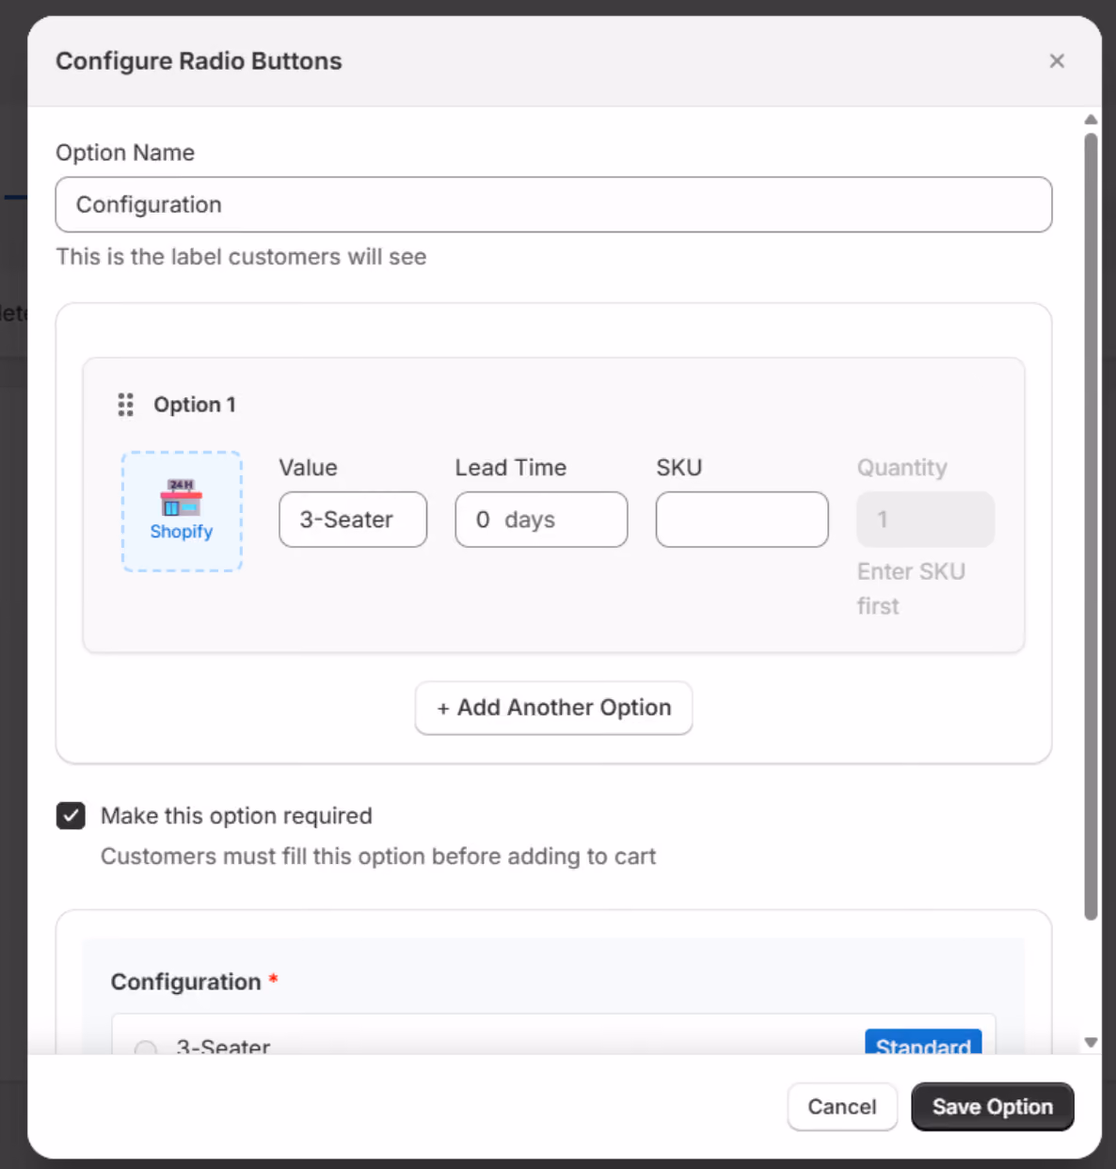
Task: Click the Quantity column label
Action: coord(902,468)
